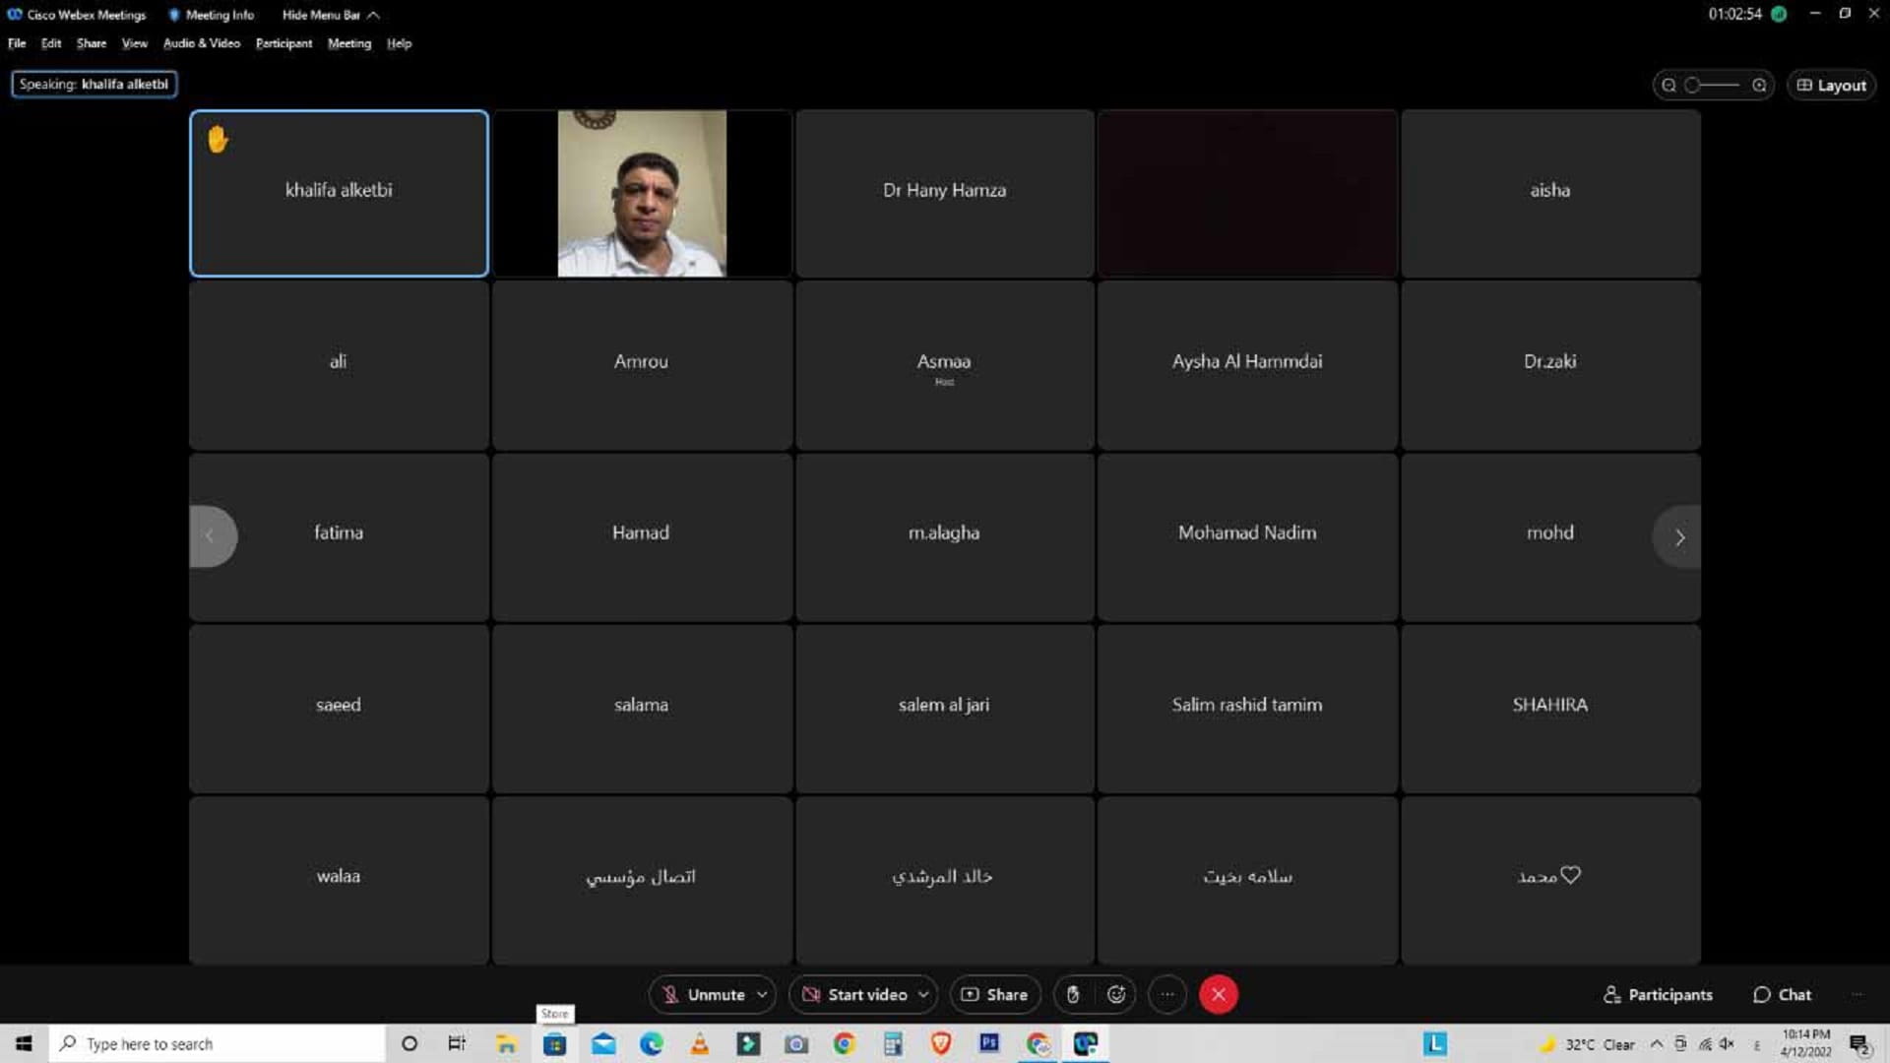Click the raised hand on khalifa alketbi tile

218,140
